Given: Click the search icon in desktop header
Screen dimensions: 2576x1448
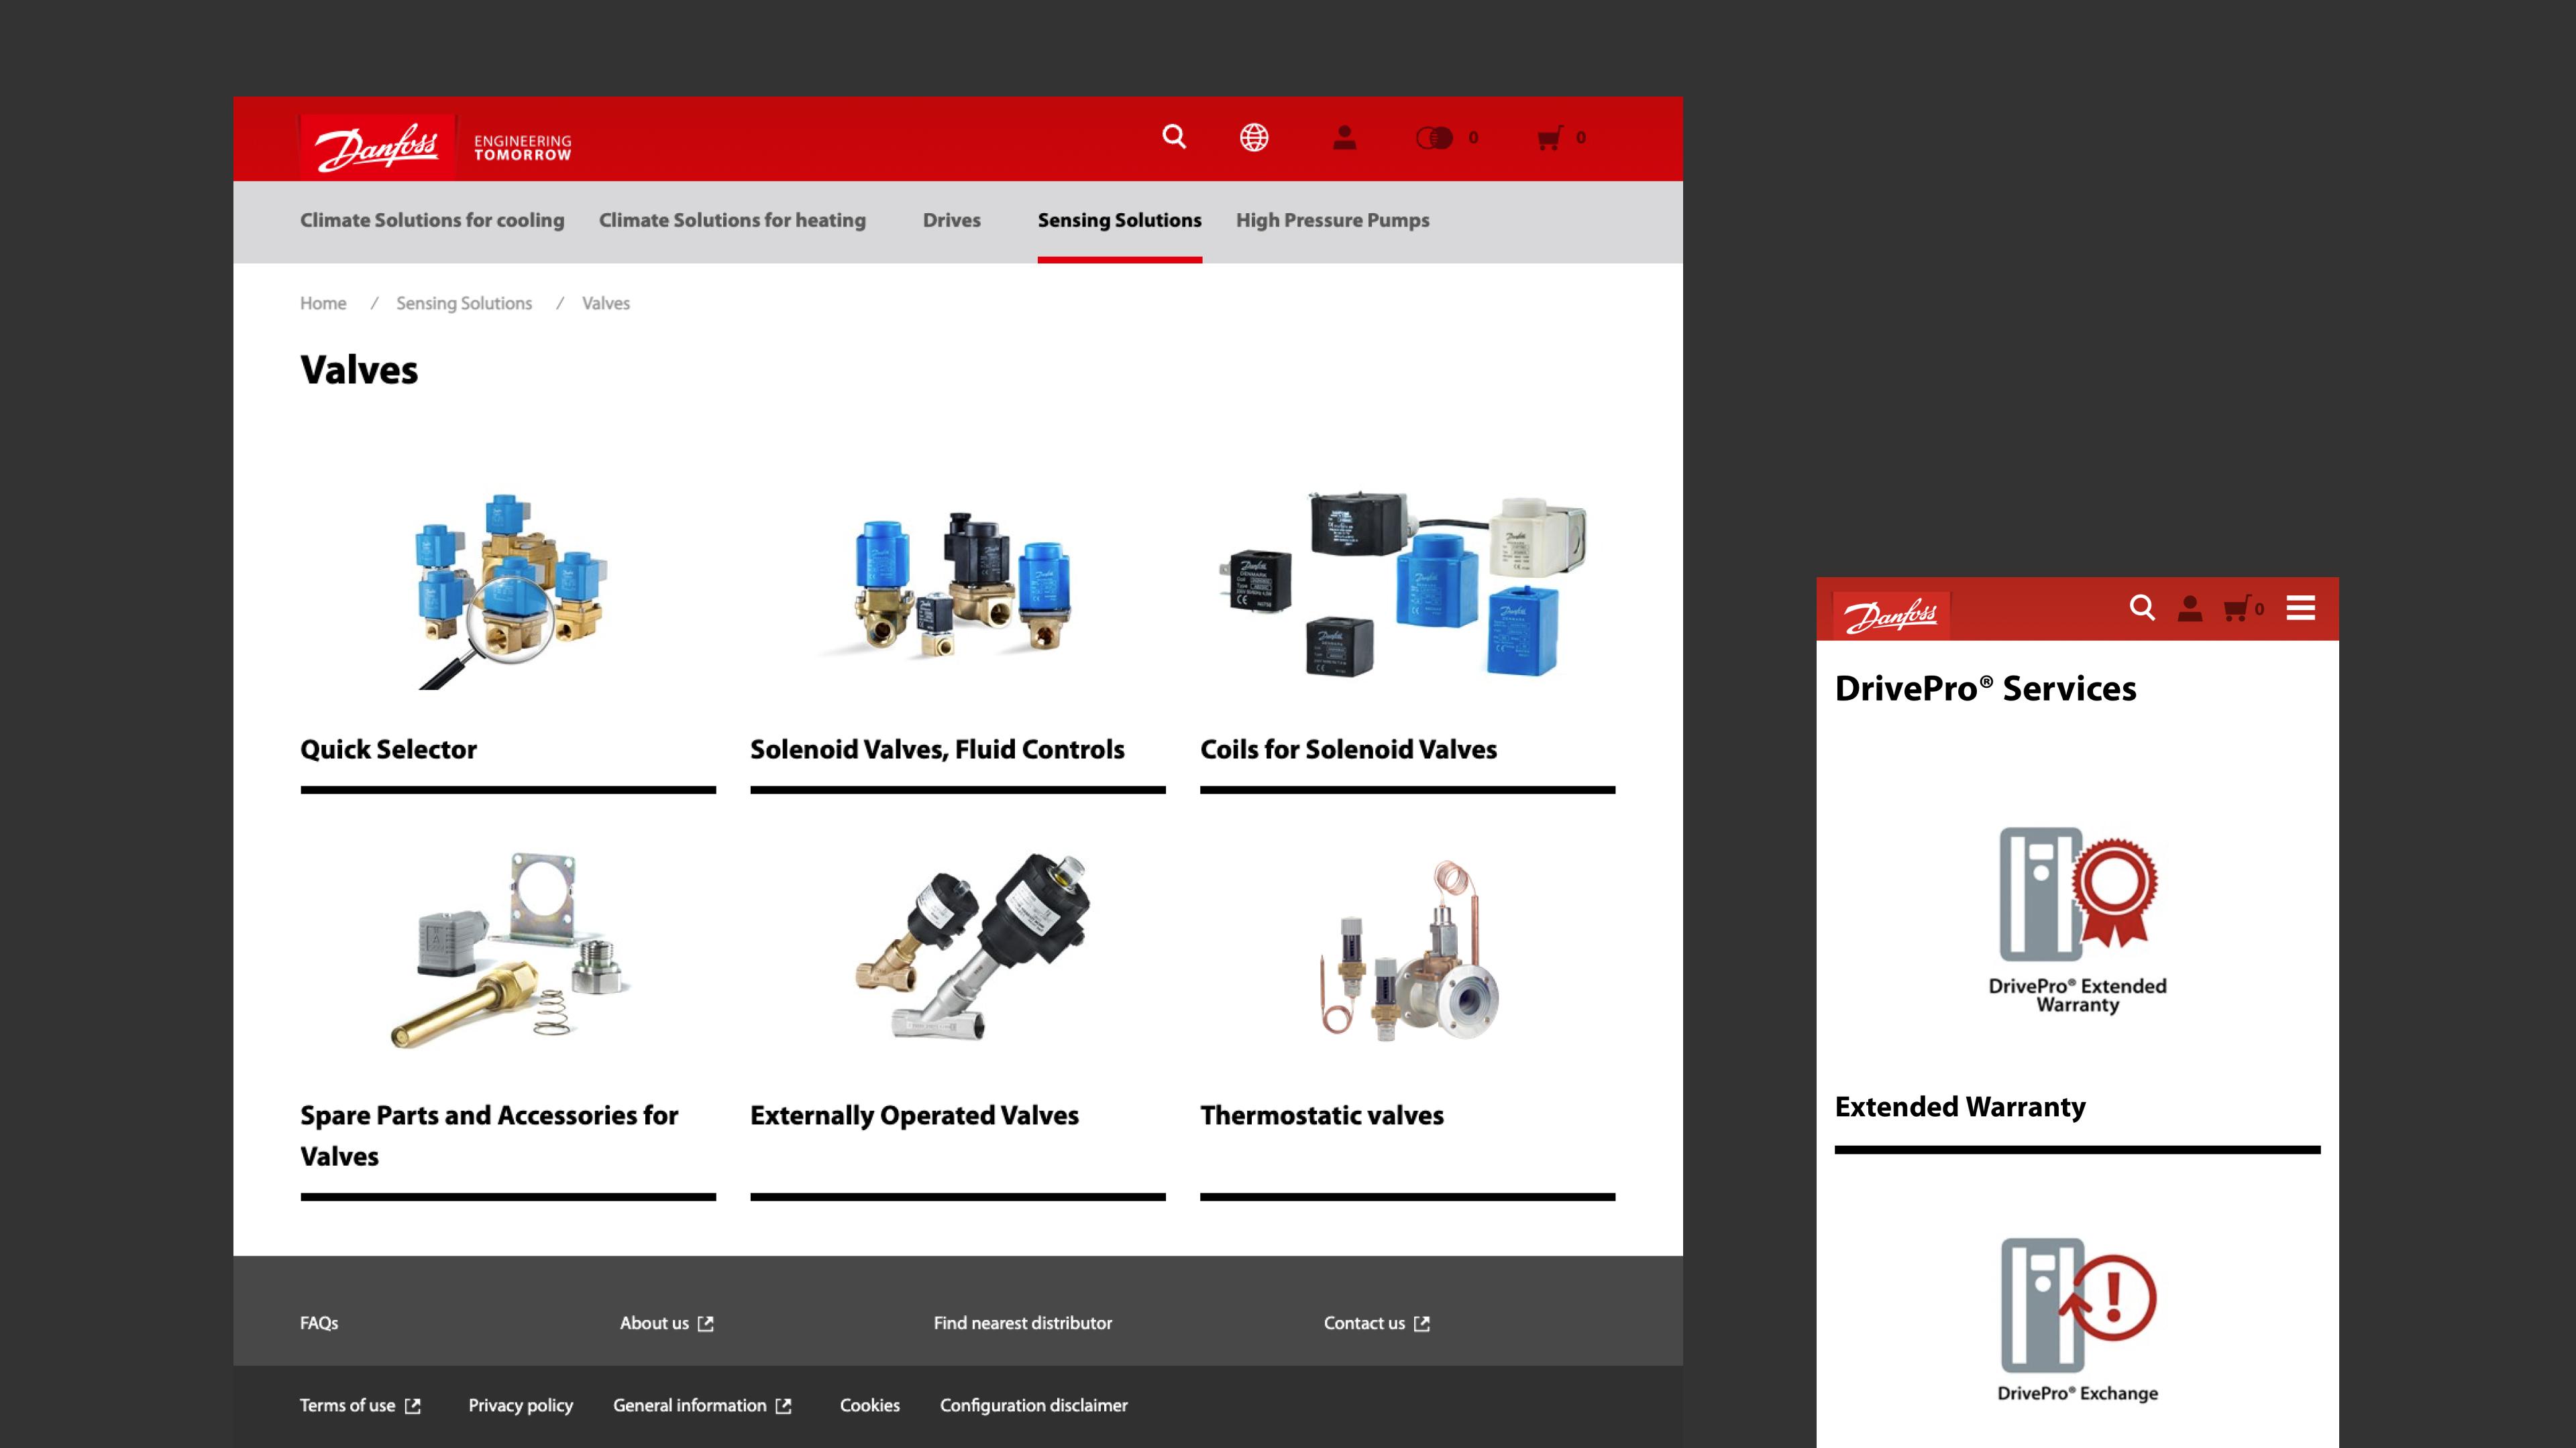Looking at the screenshot, I should (x=1174, y=137).
